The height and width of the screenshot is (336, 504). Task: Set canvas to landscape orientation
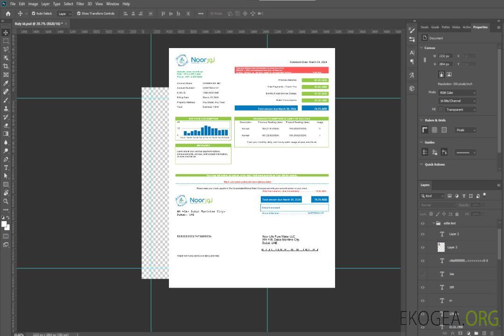(449, 74)
